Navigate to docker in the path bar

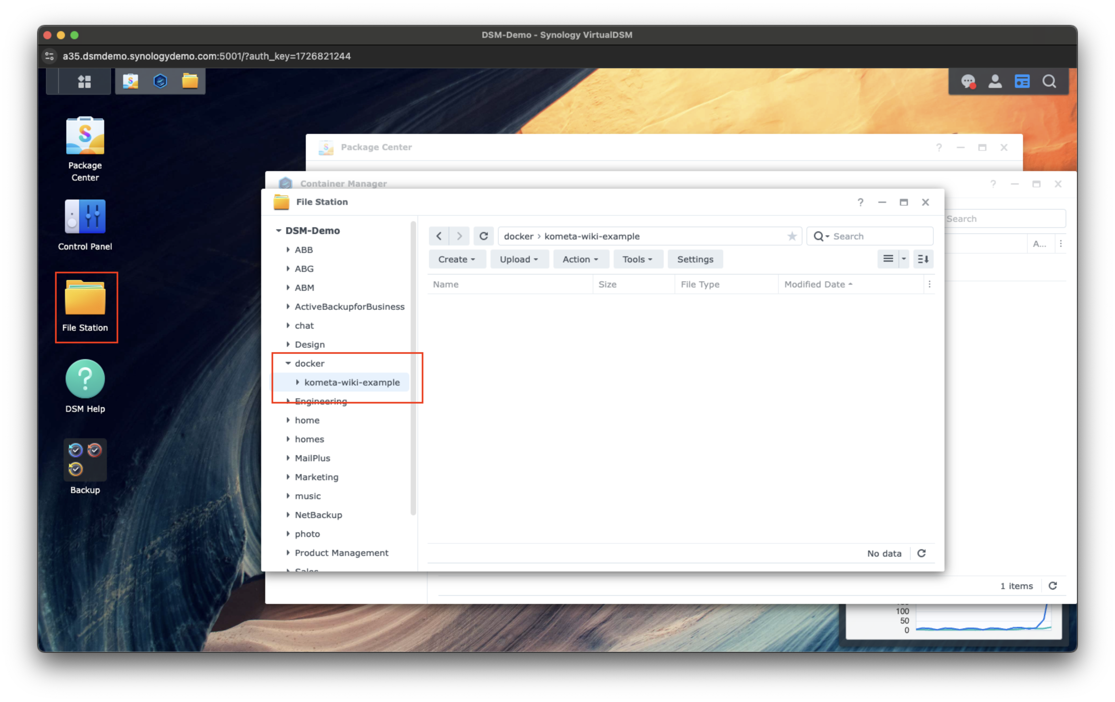(519, 236)
